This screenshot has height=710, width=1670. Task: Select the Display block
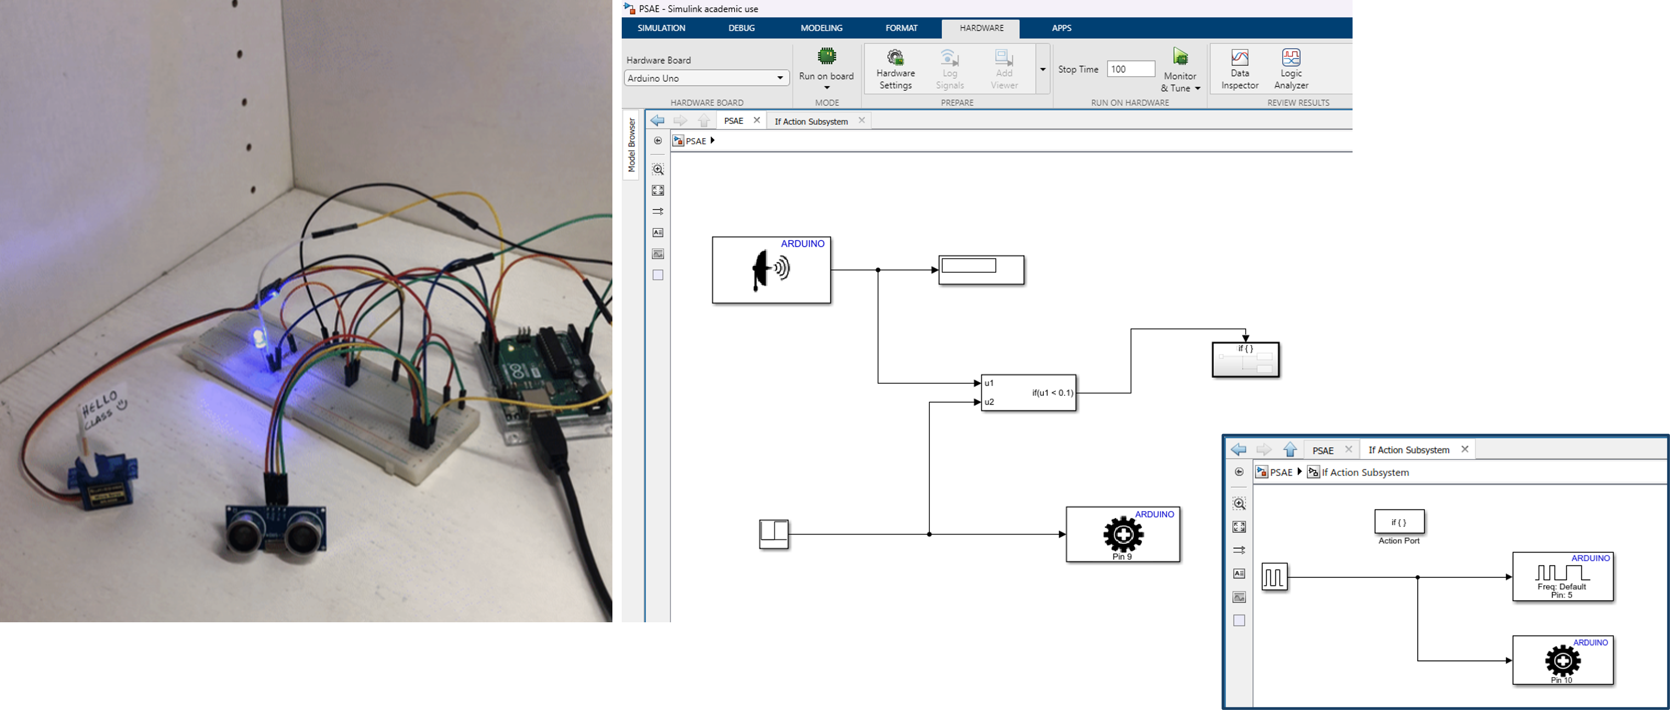pyautogui.click(x=981, y=270)
